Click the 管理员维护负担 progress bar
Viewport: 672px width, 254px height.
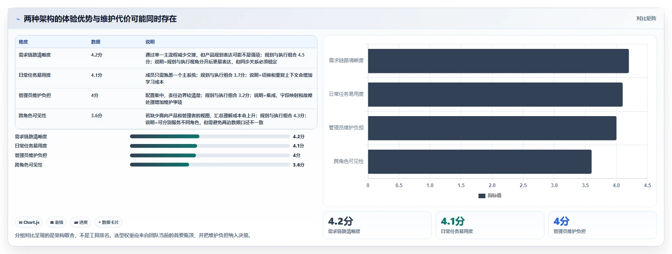[x=210, y=155]
